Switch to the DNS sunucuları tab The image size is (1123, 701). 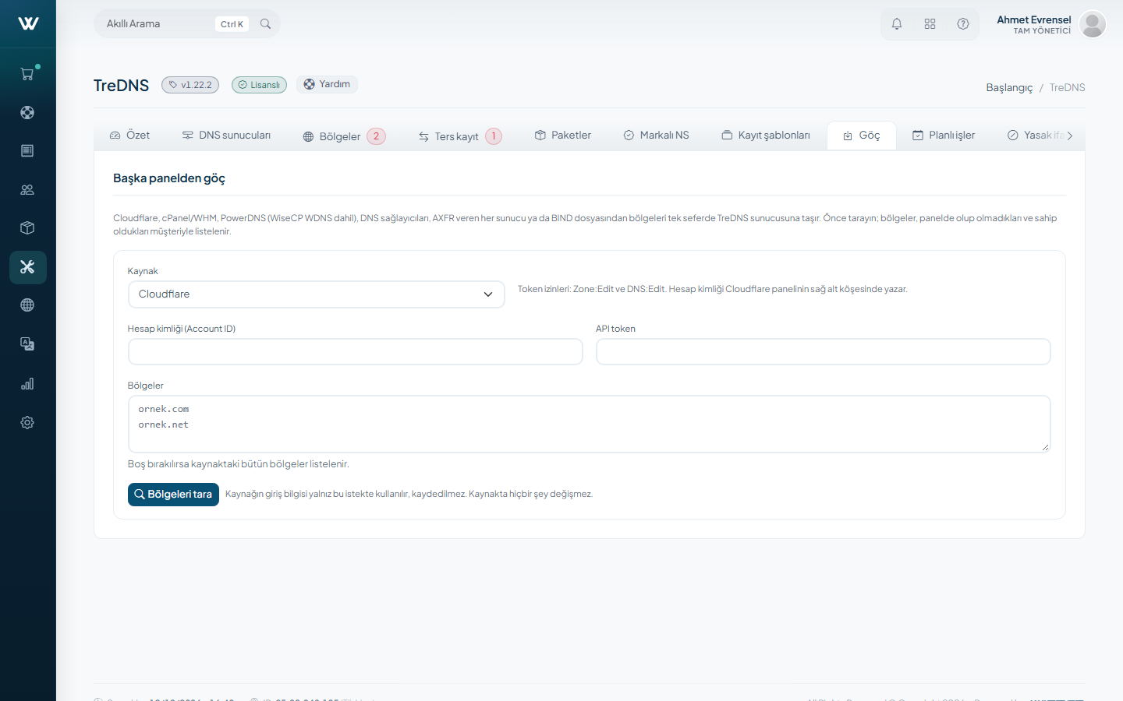(x=226, y=136)
